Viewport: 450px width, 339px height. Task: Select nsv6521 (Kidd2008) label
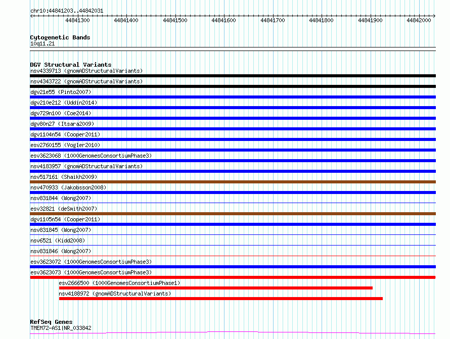(x=58, y=240)
